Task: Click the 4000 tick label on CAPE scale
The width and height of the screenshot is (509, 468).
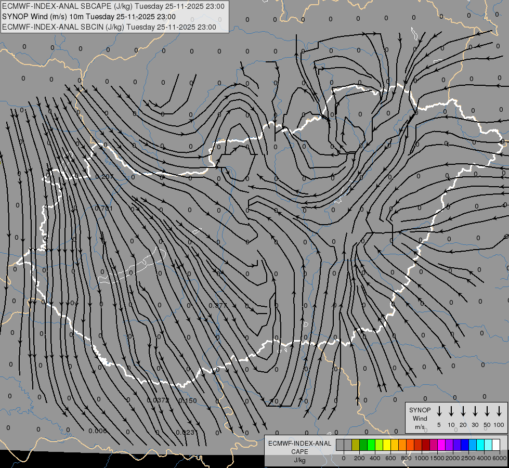Action: (484, 458)
